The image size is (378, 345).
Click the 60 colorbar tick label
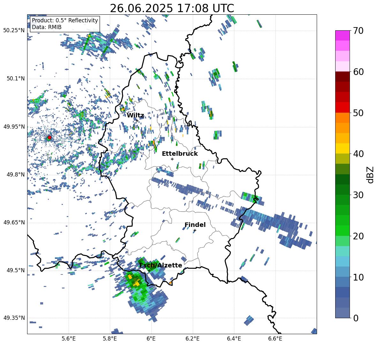358,72
